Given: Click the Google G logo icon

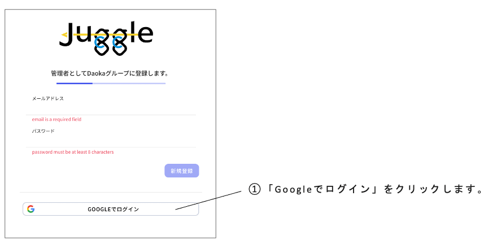Looking at the screenshot, I should pyautogui.click(x=30, y=209).
